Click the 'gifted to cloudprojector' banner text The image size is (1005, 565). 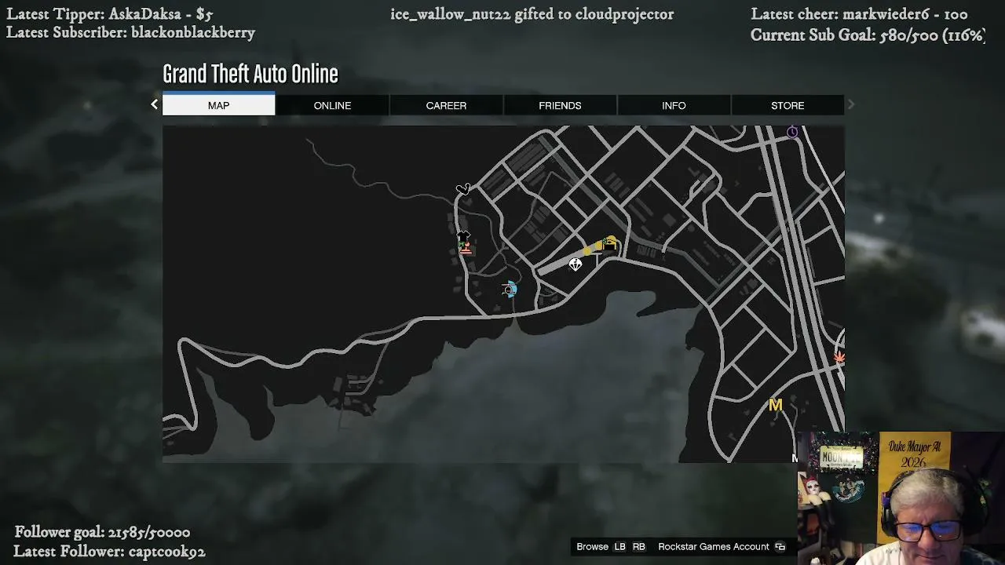tap(532, 14)
